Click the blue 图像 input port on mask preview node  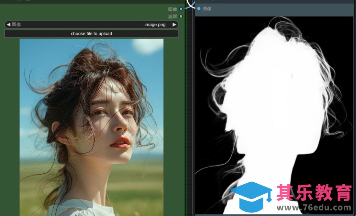(x=199, y=9)
